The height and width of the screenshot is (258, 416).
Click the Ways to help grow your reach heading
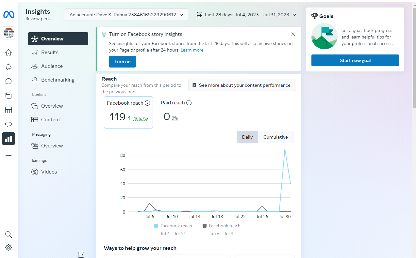tap(140, 248)
